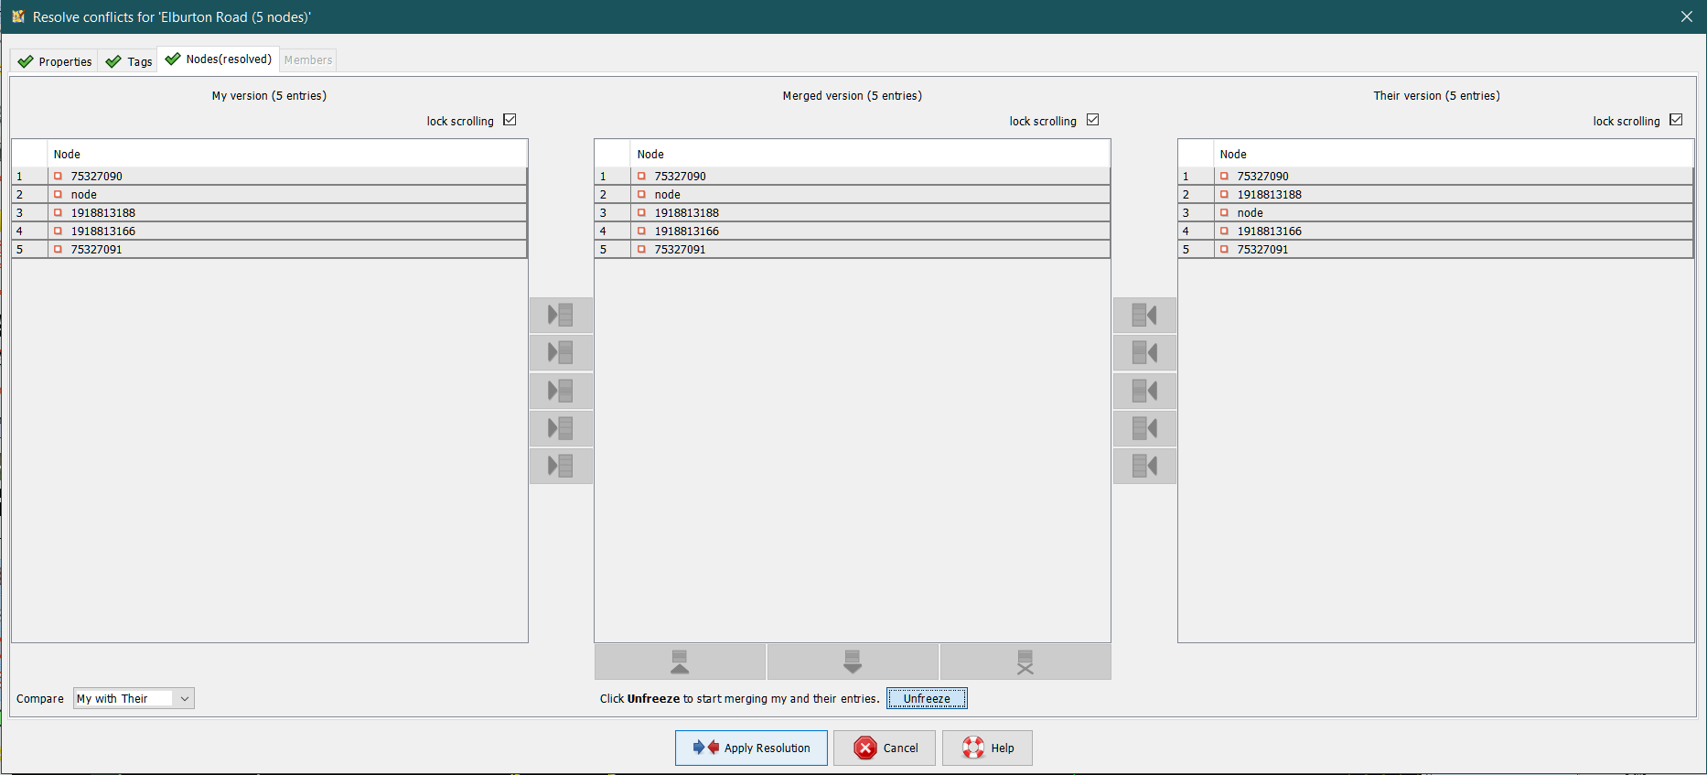Click the move up entries arrow icon
This screenshot has height=775, width=1707.
(x=680, y=662)
